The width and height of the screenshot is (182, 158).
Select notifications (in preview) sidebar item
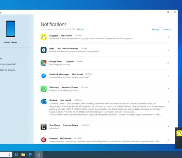pyautogui.click(x=7, y=70)
